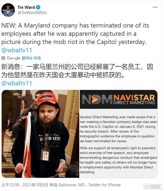The width and height of the screenshot is (164, 191).
Task: Click the orange arrow in NDM logo
Action: [x=95, y=99]
